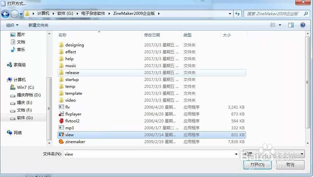Click the refresh button beside address bar
Viewport: 313px width, 177px height.
point(237,13)
